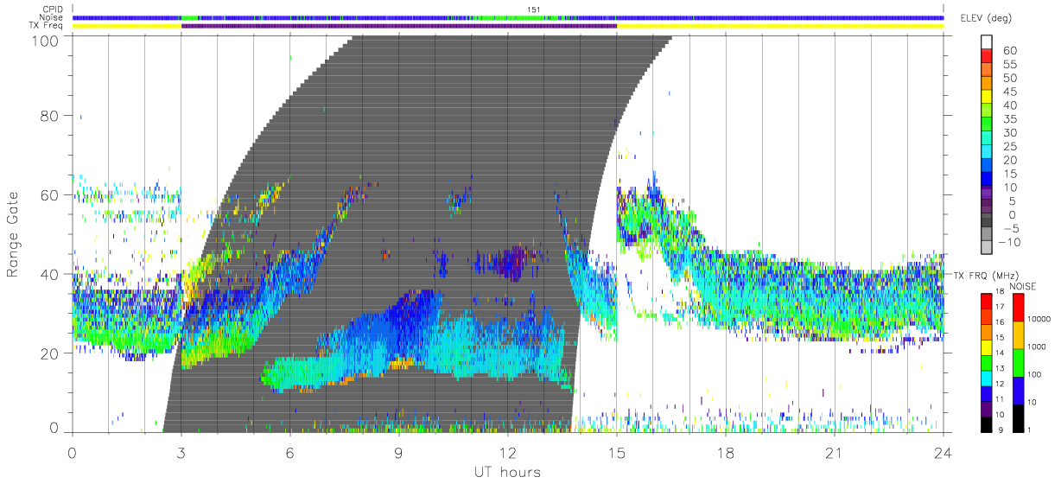Viewport: 1061px width, 490px height.
Task: Click Range Gate tick label 20
Action: tap(50, 353)
